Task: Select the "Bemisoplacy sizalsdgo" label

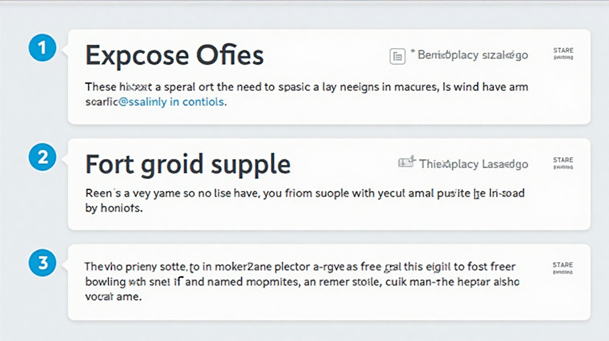Action: pyautogui.click(x=472, y=55)
